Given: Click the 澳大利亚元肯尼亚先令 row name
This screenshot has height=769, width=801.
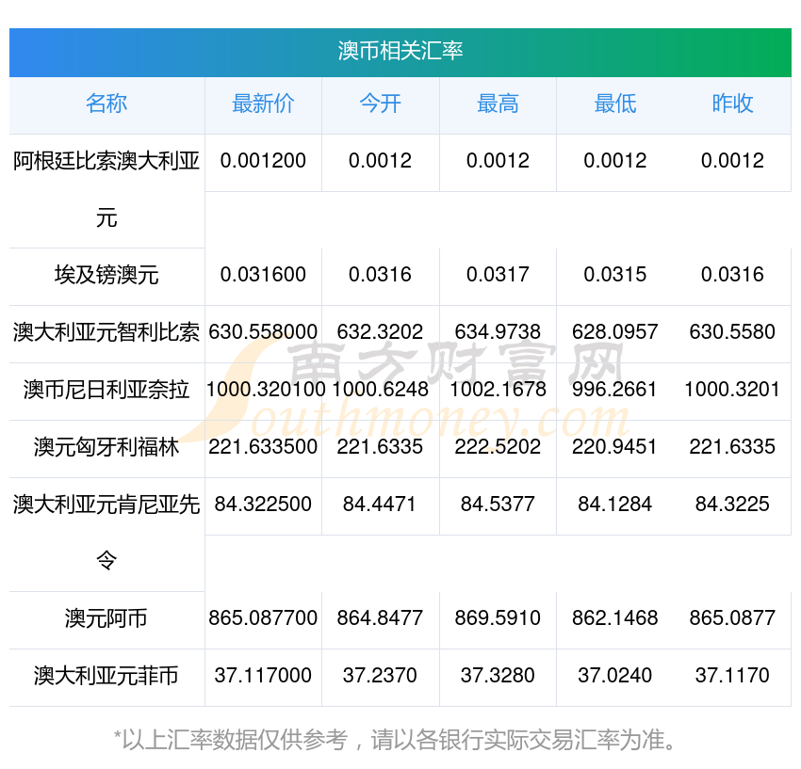Looking at the screenshot, I should click(x=106, y=533).
